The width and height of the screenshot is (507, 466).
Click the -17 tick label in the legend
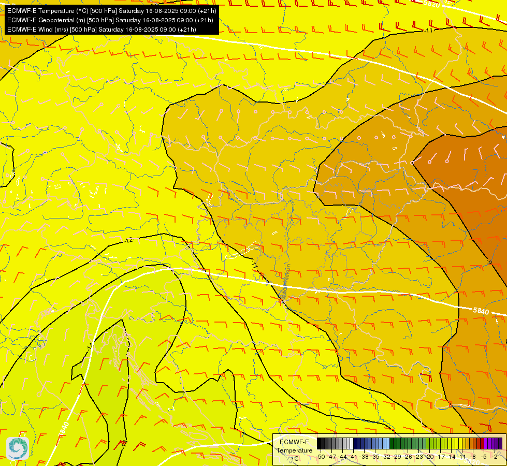coord(440,457)
